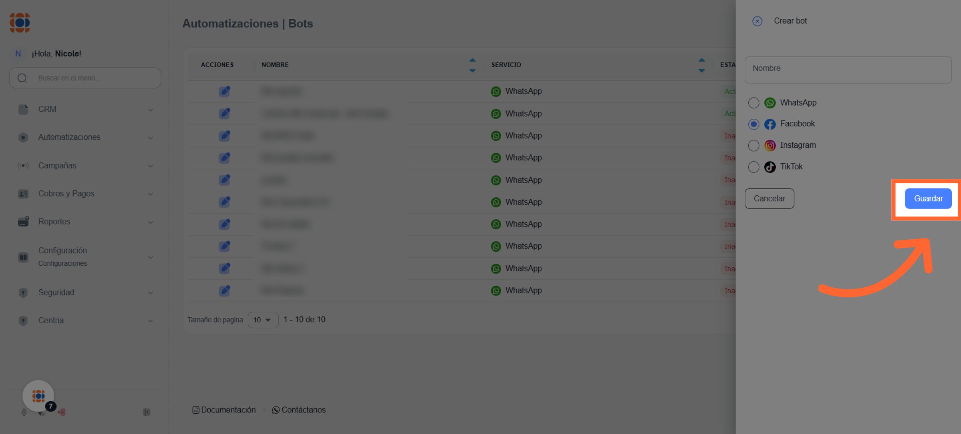The height and width of the screenshot is (434, 961).
Task: Collapse sidebar with the panel toggle icon
Action: pyautogui.click(x=147, y=412)
